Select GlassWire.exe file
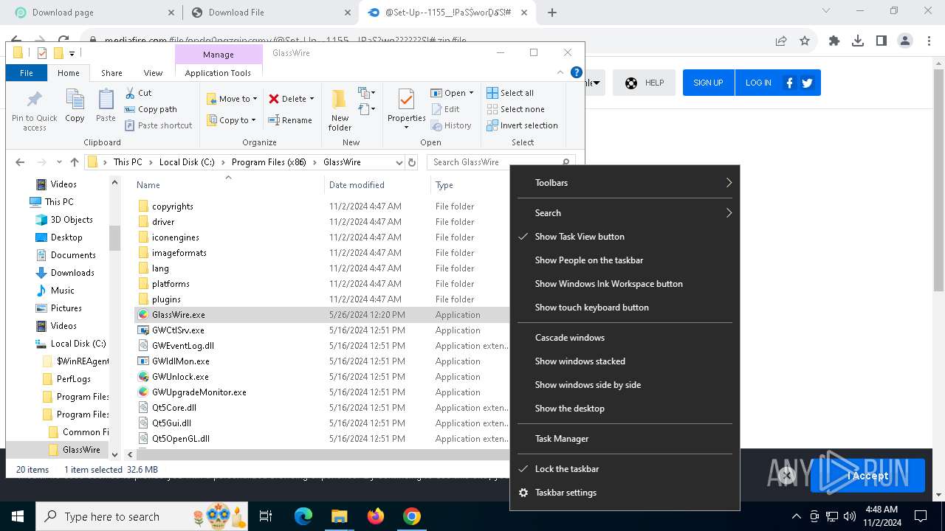 pyautogui.click(x=178, y=315)
